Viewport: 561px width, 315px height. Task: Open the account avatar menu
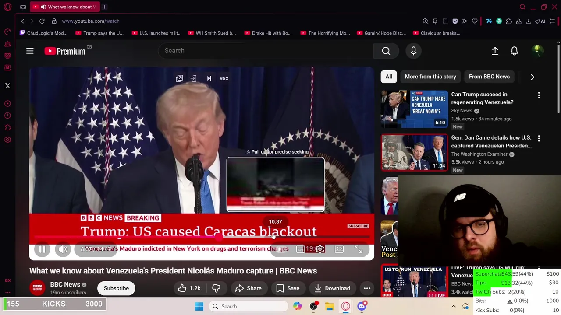tap(537, 51)
